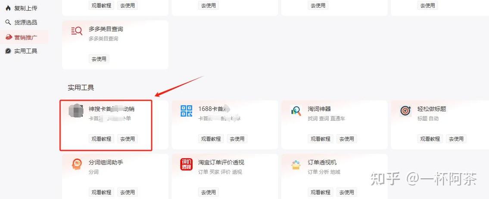Click 观看教程 in the 神搜卡首 card
Image resolution: width=489 pixels, height=199 pixels.
tap(101, 139)
